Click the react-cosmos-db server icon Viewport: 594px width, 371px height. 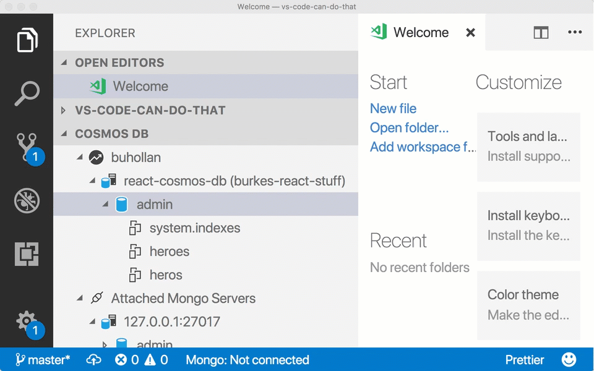pyautogui.click(x=109, y=181)
